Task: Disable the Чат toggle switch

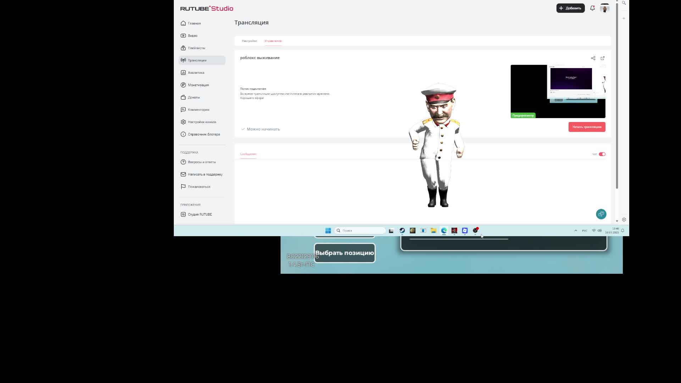Action: pyautogui.click(x=602, y=154)
